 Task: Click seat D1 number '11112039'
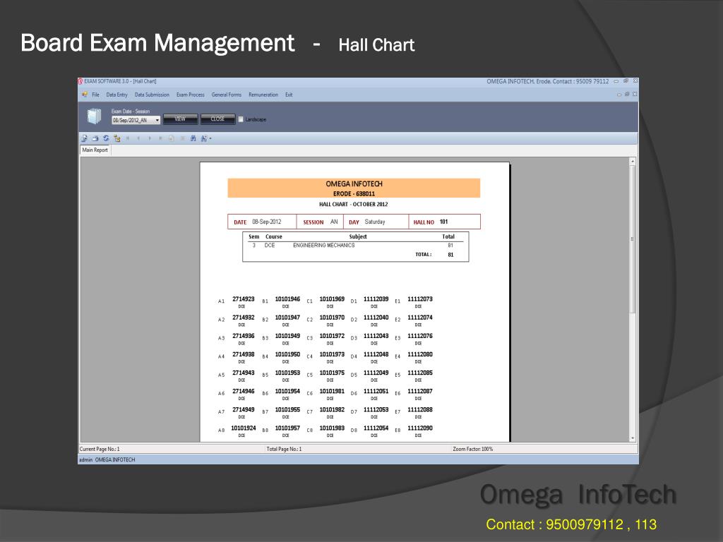point(376,299)
